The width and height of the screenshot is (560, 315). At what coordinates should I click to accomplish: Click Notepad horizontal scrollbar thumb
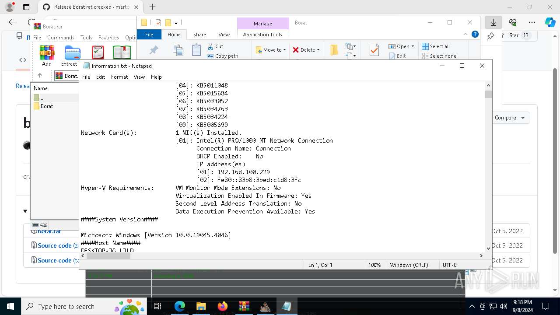coord(108,256)
